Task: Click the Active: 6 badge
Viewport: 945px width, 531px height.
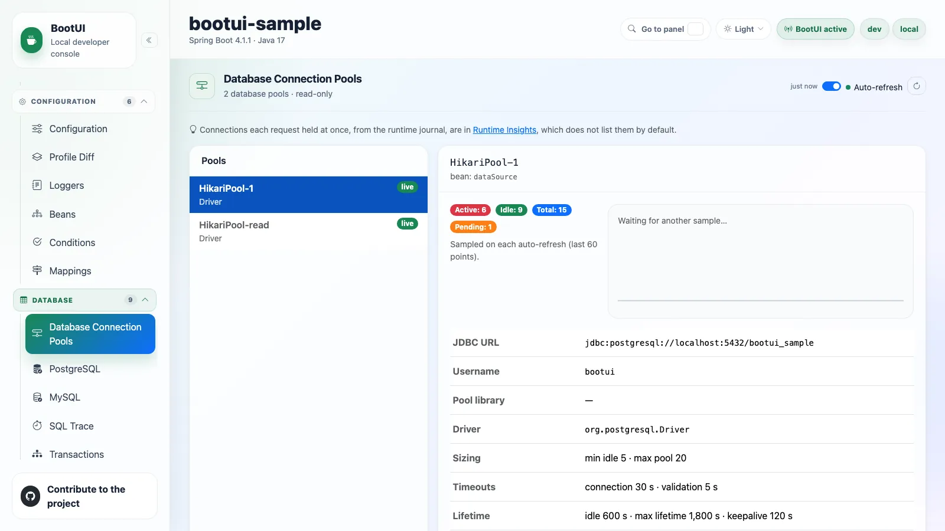Action: coord(470,210)
